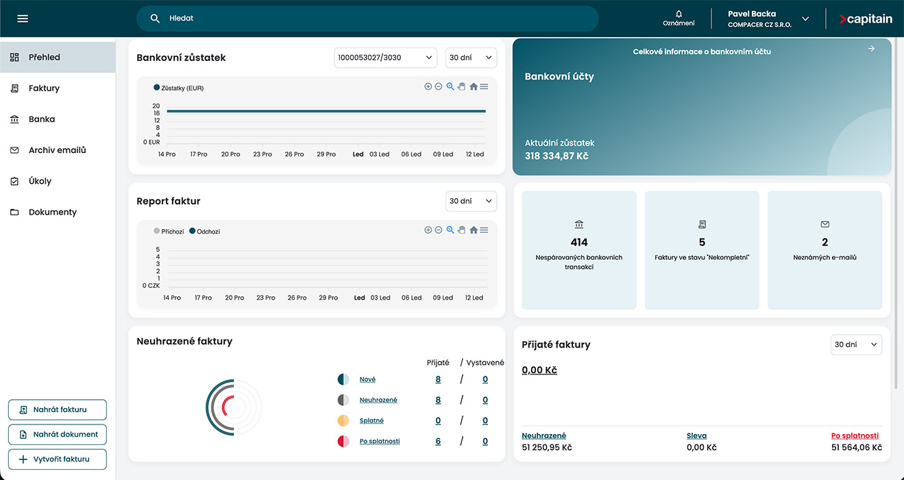Image resolution: width=904 pixels, height=480 pixels.
Task: Open chart menu icon on Bankovní zůstatek chart
Action: (484, 86)
